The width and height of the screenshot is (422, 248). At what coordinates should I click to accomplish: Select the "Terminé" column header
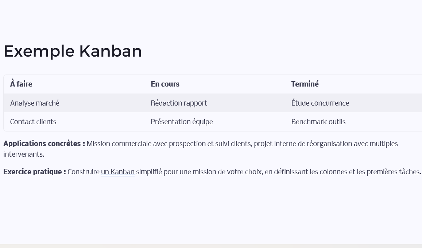coord(305,84)
